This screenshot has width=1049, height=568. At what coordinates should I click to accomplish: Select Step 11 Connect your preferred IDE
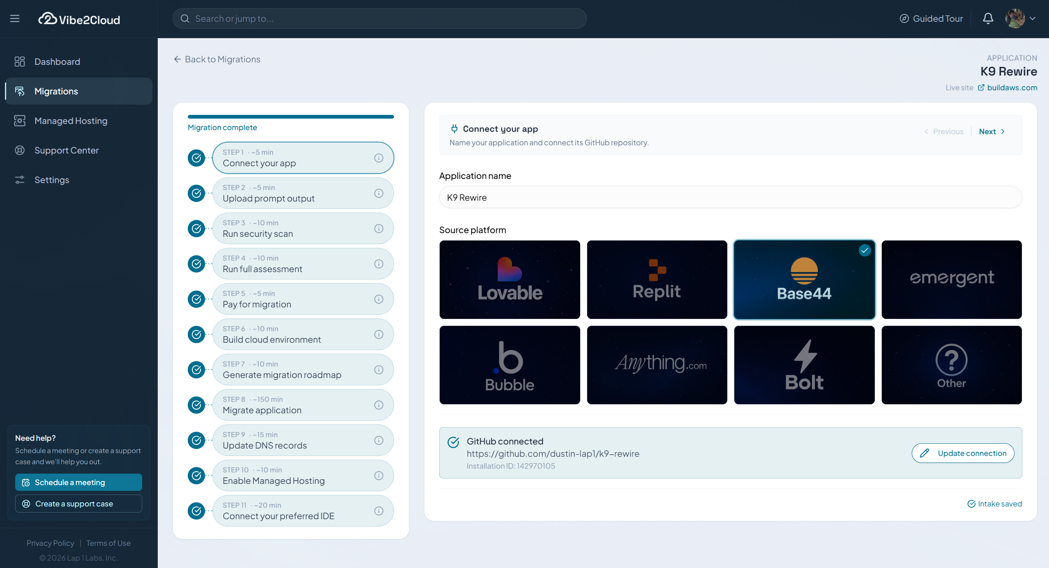[x=303, y=511]
